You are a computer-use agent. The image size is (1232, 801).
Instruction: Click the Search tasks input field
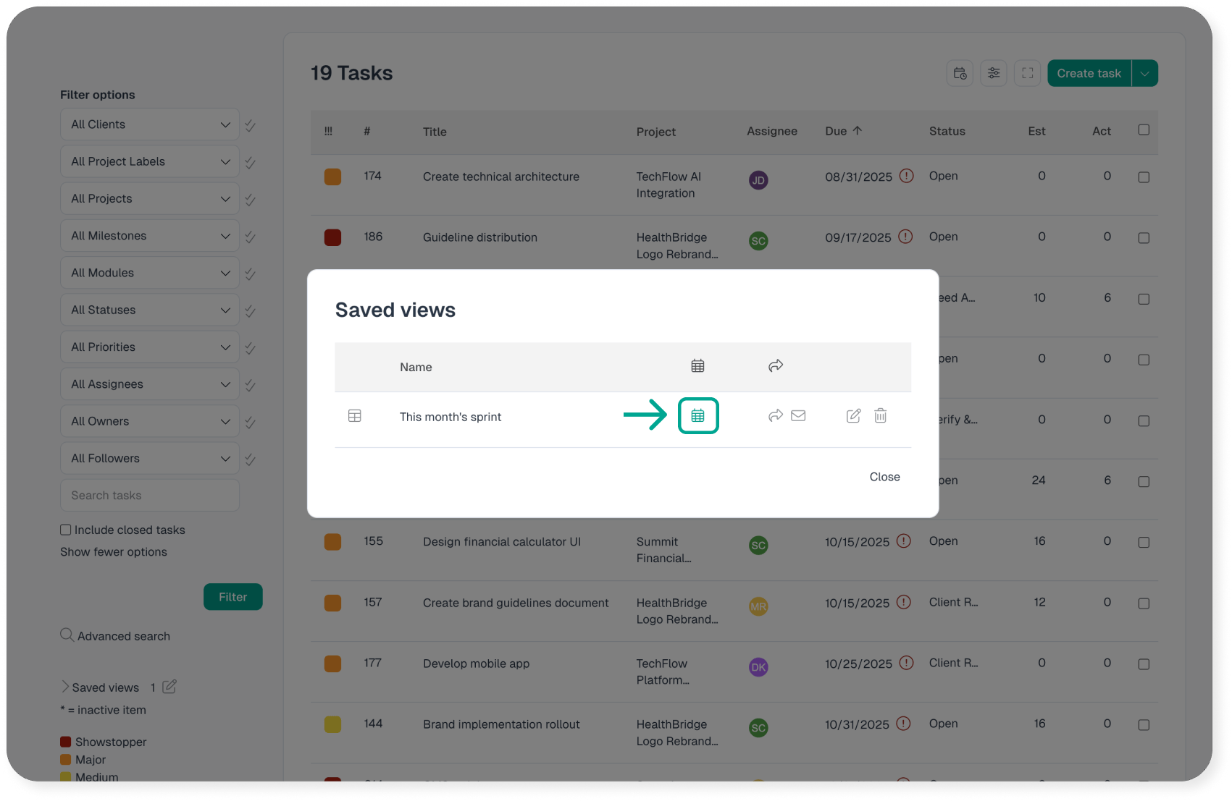pyautogui.click(x=150, y=496)
